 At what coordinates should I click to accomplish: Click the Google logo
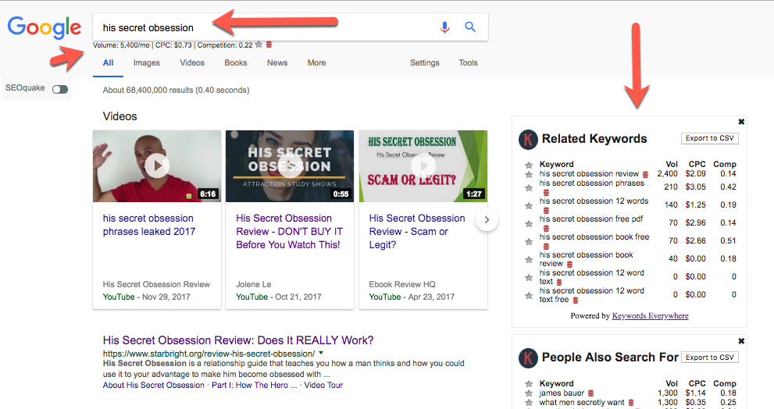[44, 27]
